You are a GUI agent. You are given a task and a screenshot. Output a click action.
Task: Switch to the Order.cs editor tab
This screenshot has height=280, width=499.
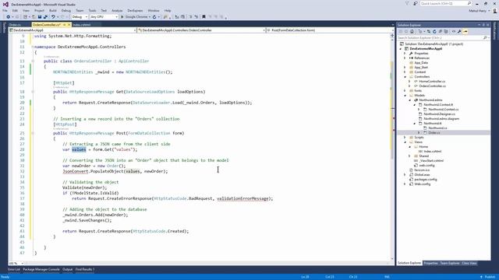point(15,25)
